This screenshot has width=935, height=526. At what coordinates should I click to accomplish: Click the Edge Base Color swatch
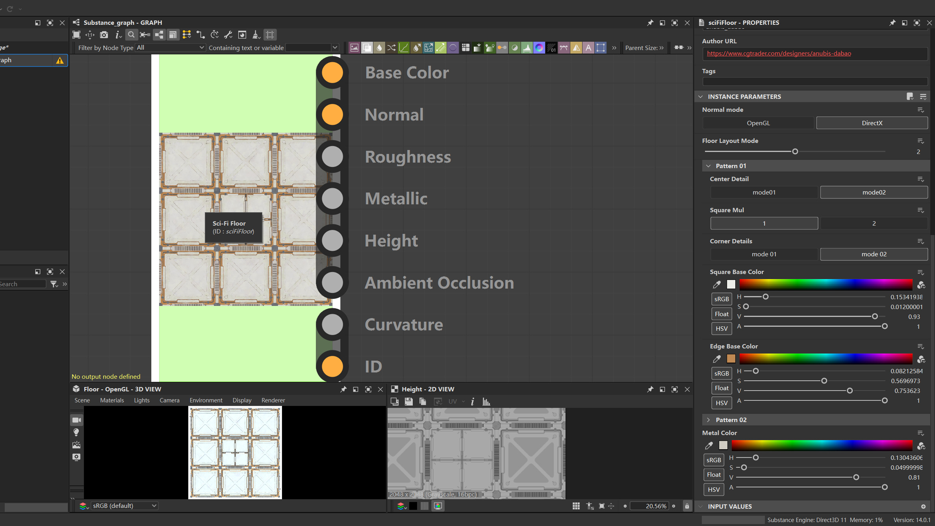point(731,359)
